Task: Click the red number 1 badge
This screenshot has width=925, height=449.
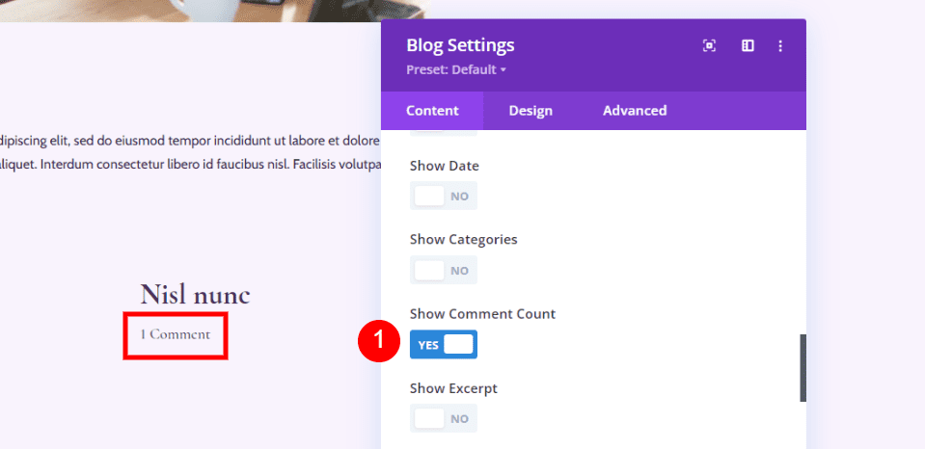Action: (378, 341)
